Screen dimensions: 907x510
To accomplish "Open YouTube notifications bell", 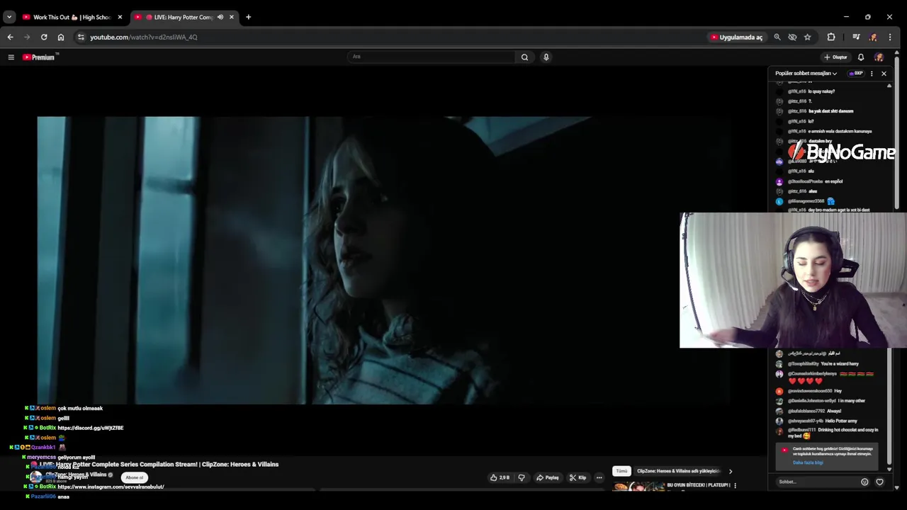I will (861, 57).
